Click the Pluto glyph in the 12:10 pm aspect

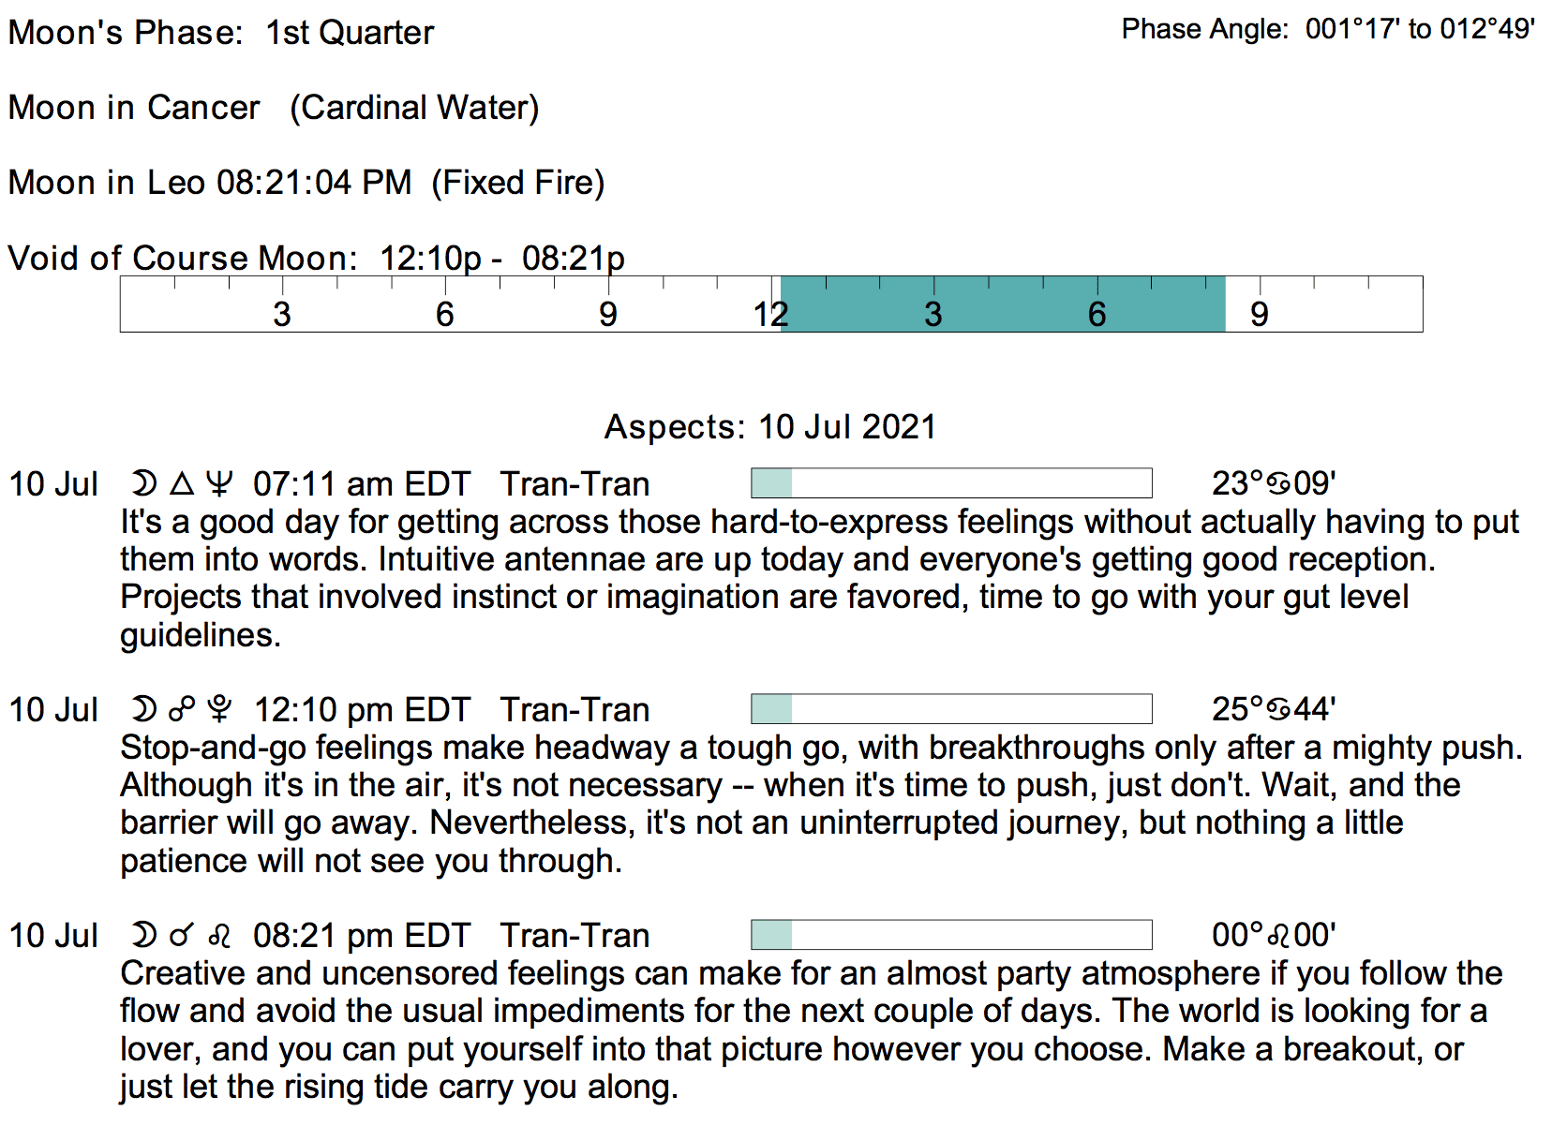click(219, 709)
